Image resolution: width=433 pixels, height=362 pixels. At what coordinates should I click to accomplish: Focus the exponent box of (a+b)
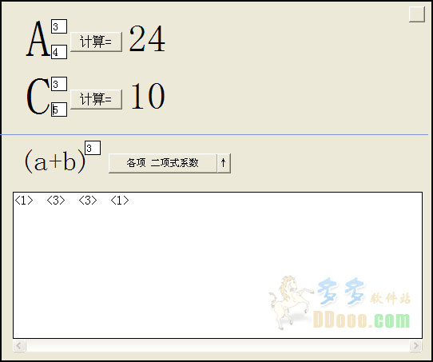click(93, 148)
